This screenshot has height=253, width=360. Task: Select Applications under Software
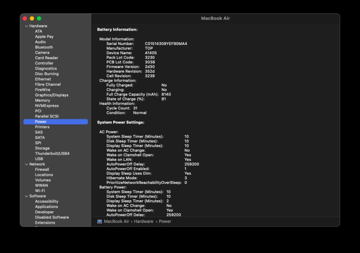tap(47, 207)
